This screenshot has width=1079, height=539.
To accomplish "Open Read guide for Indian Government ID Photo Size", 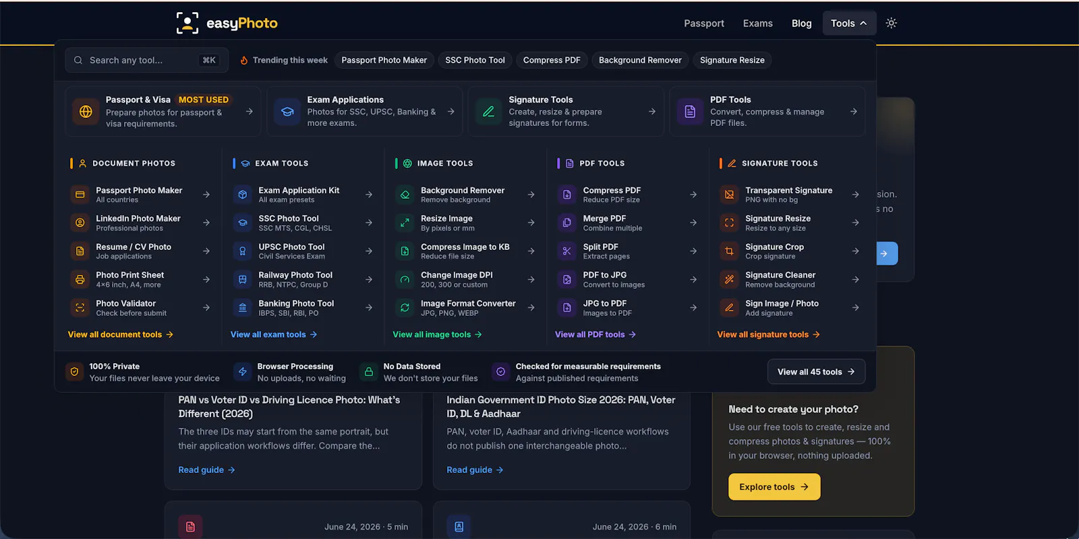I will pos(475,470).
